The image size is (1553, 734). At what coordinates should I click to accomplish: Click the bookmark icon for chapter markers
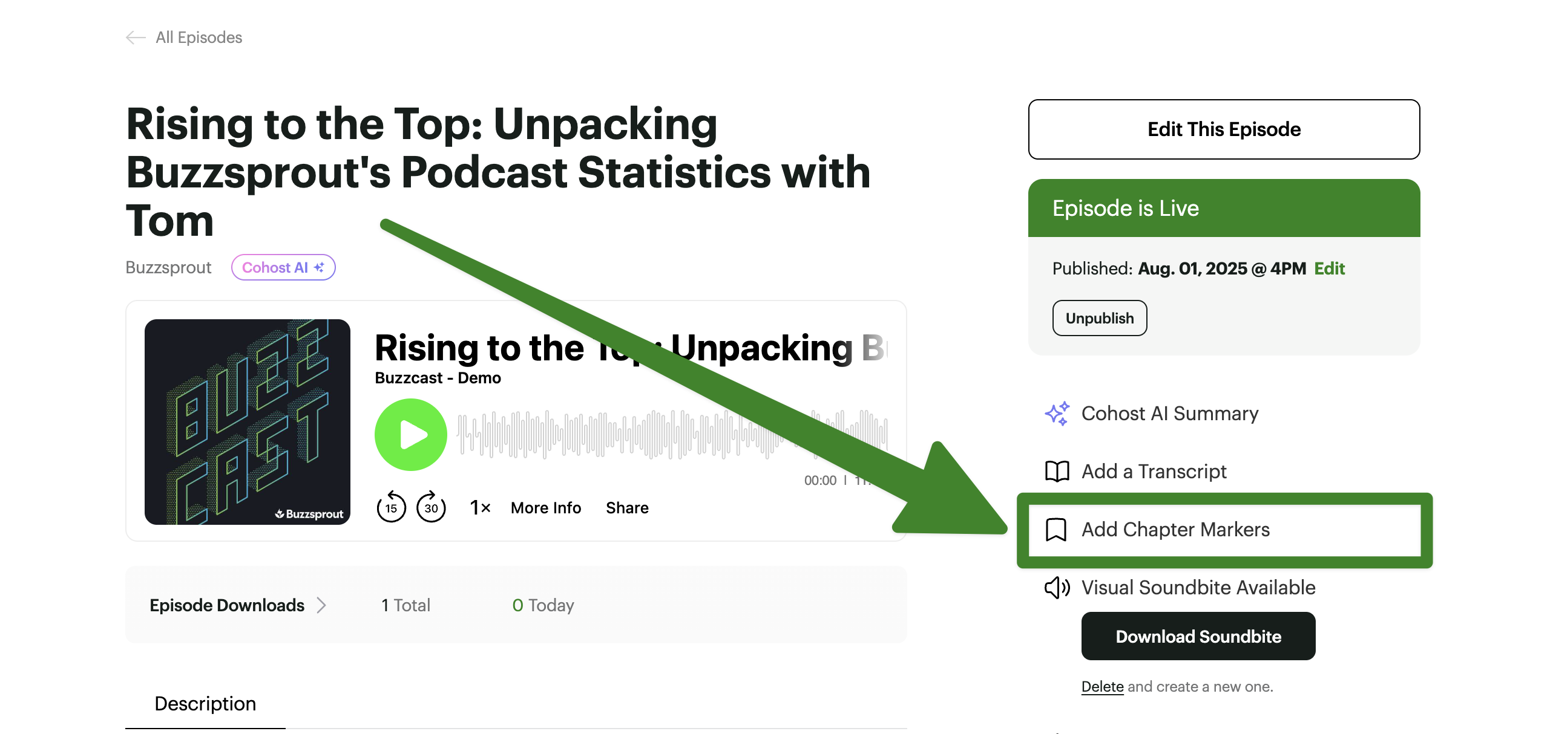click(x=1056, y=530)
